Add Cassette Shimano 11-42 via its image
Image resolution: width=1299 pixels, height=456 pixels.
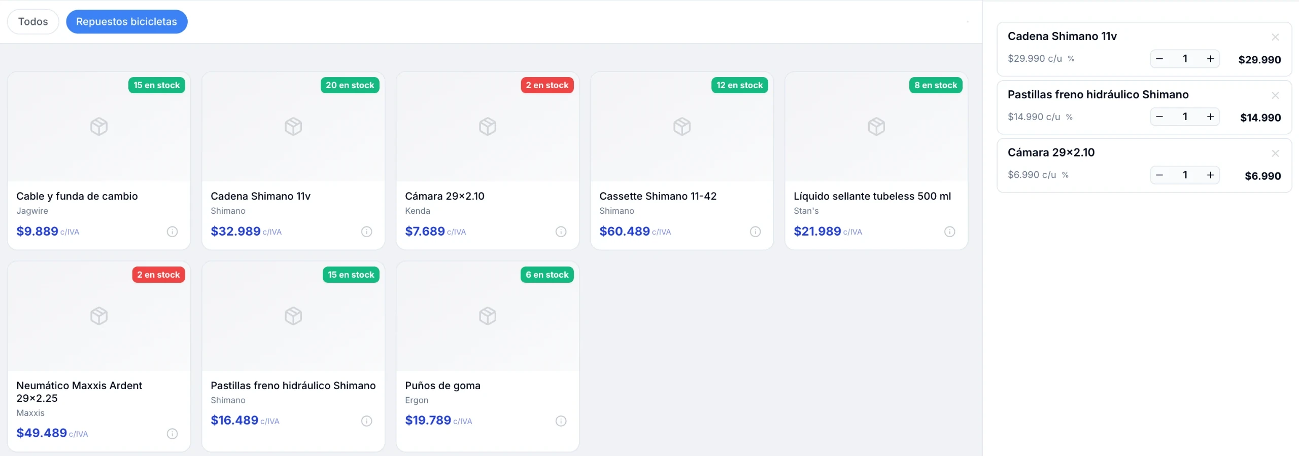(682, 127)
